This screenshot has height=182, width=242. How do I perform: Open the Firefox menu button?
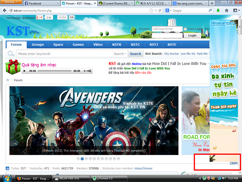click(11, 2)
